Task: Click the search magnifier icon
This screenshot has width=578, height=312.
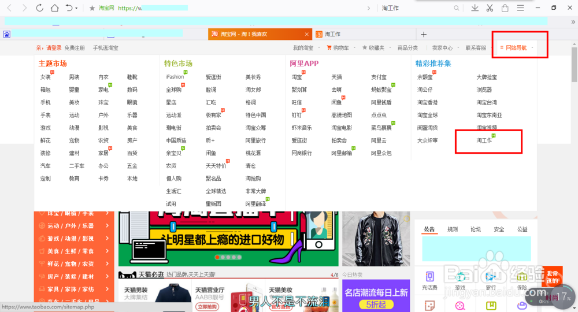Action: coord(457,8)
